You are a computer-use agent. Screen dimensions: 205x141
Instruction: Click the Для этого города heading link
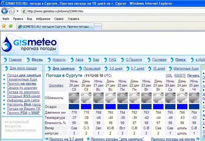click(23, 68)
